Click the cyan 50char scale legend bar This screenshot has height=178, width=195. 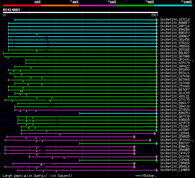coord(138,176)
